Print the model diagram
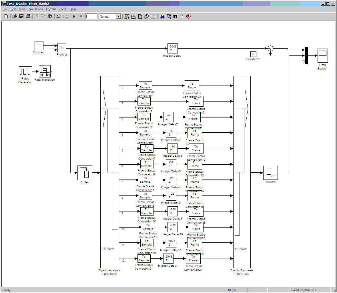This screenshot has width=337, height=293. pos(28,17)
